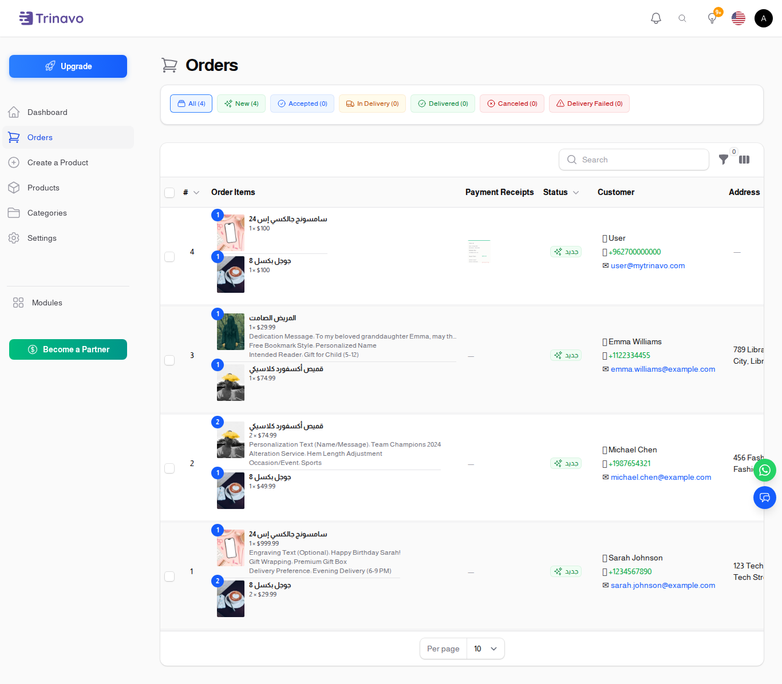Open the first product image in order 3
The width and height of the screenshot is (782, 684).
point(231,332)
